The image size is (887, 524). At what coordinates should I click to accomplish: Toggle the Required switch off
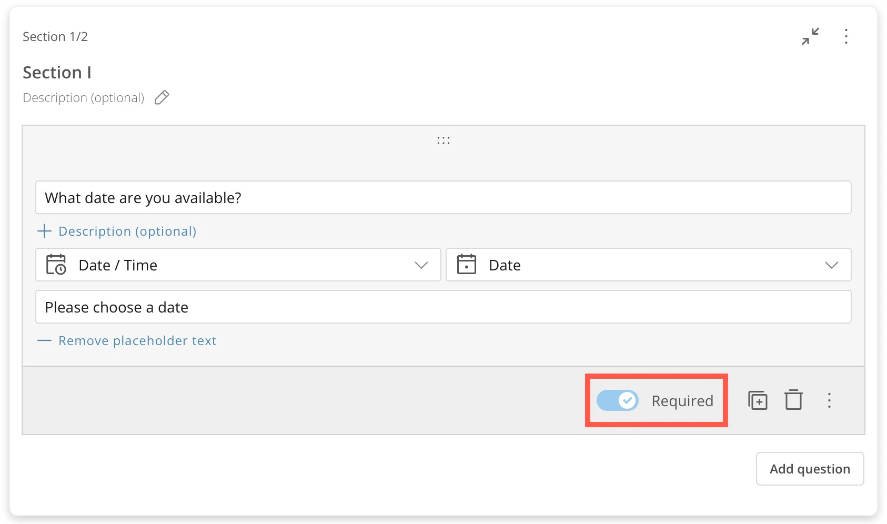(x=618, y=400)
